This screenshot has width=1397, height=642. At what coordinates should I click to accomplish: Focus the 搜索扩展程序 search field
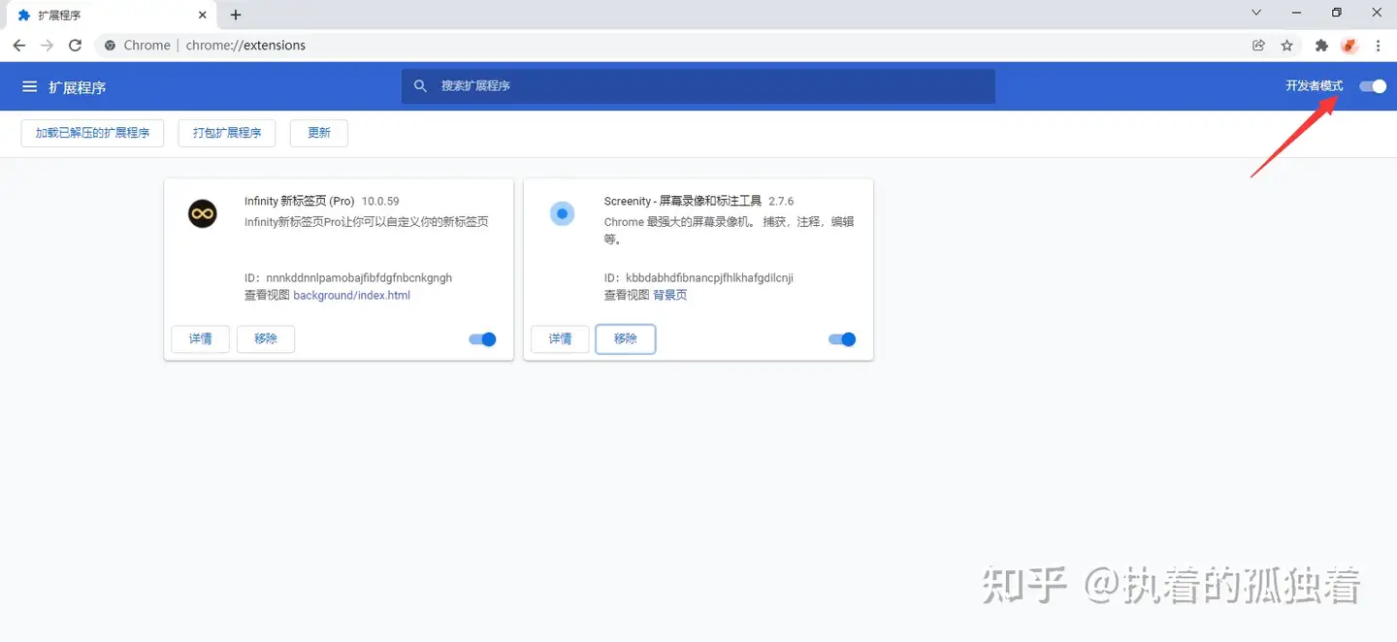coord(698,86)
